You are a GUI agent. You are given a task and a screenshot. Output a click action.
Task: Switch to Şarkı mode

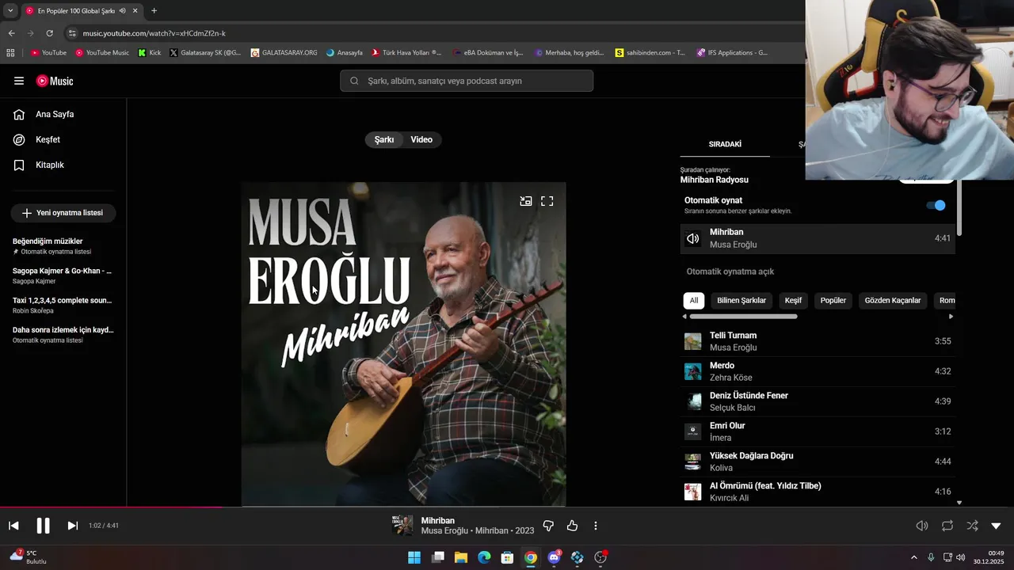pos(384,139)
